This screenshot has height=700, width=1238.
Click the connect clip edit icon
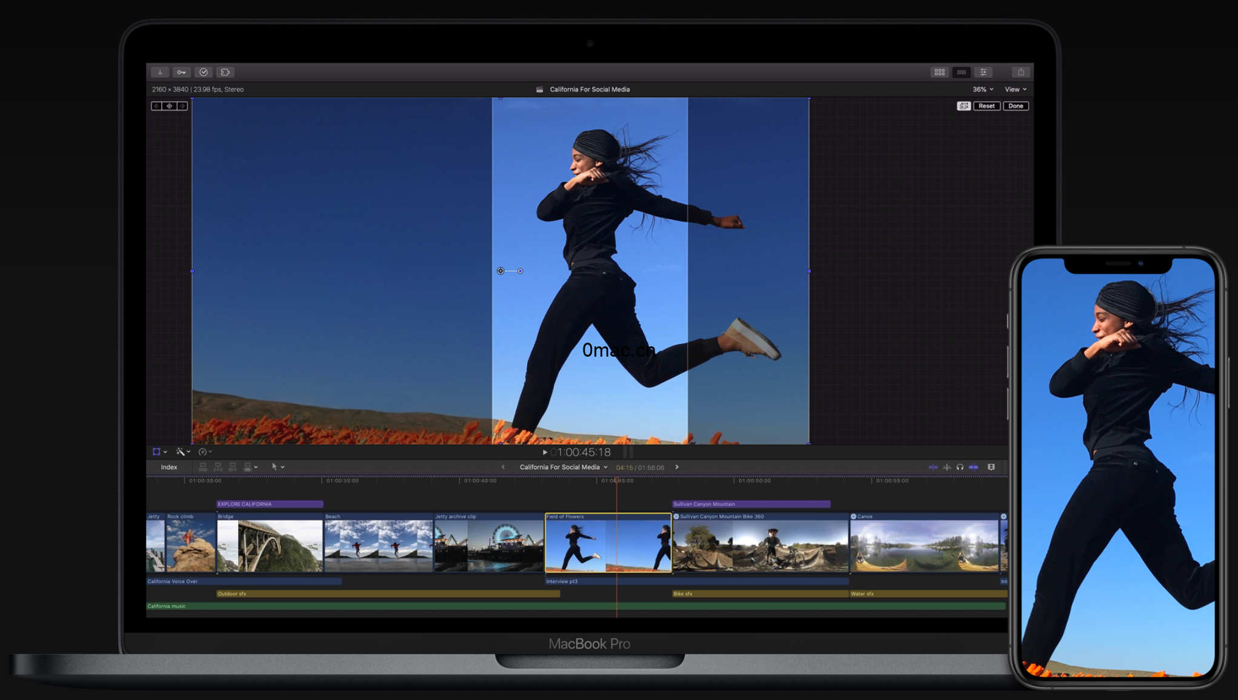tap(203, 467)
